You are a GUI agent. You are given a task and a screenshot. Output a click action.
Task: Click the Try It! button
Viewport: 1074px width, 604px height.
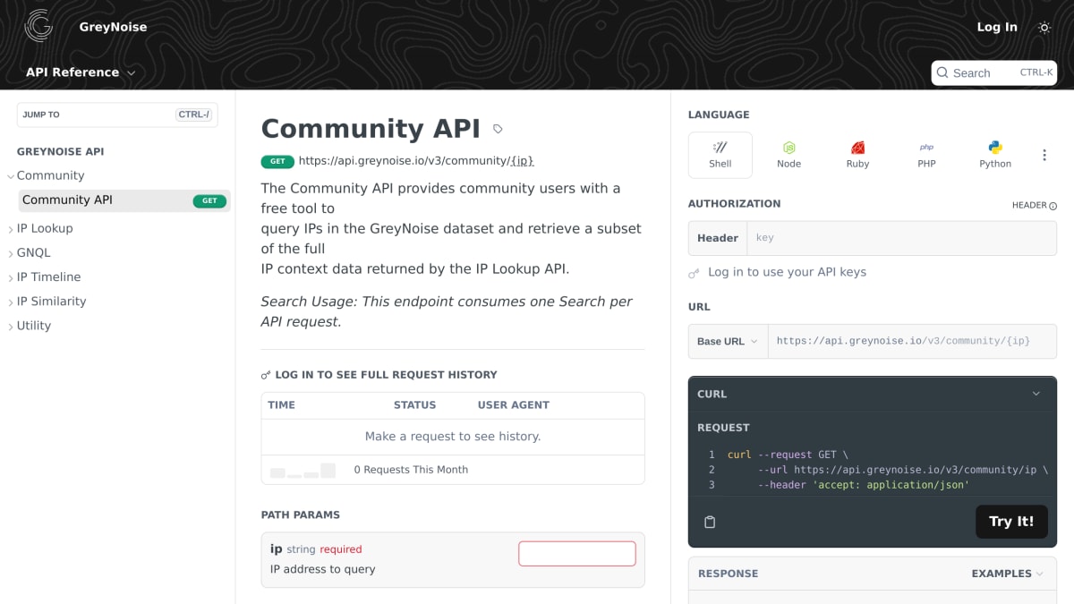tap(1011, 522)
